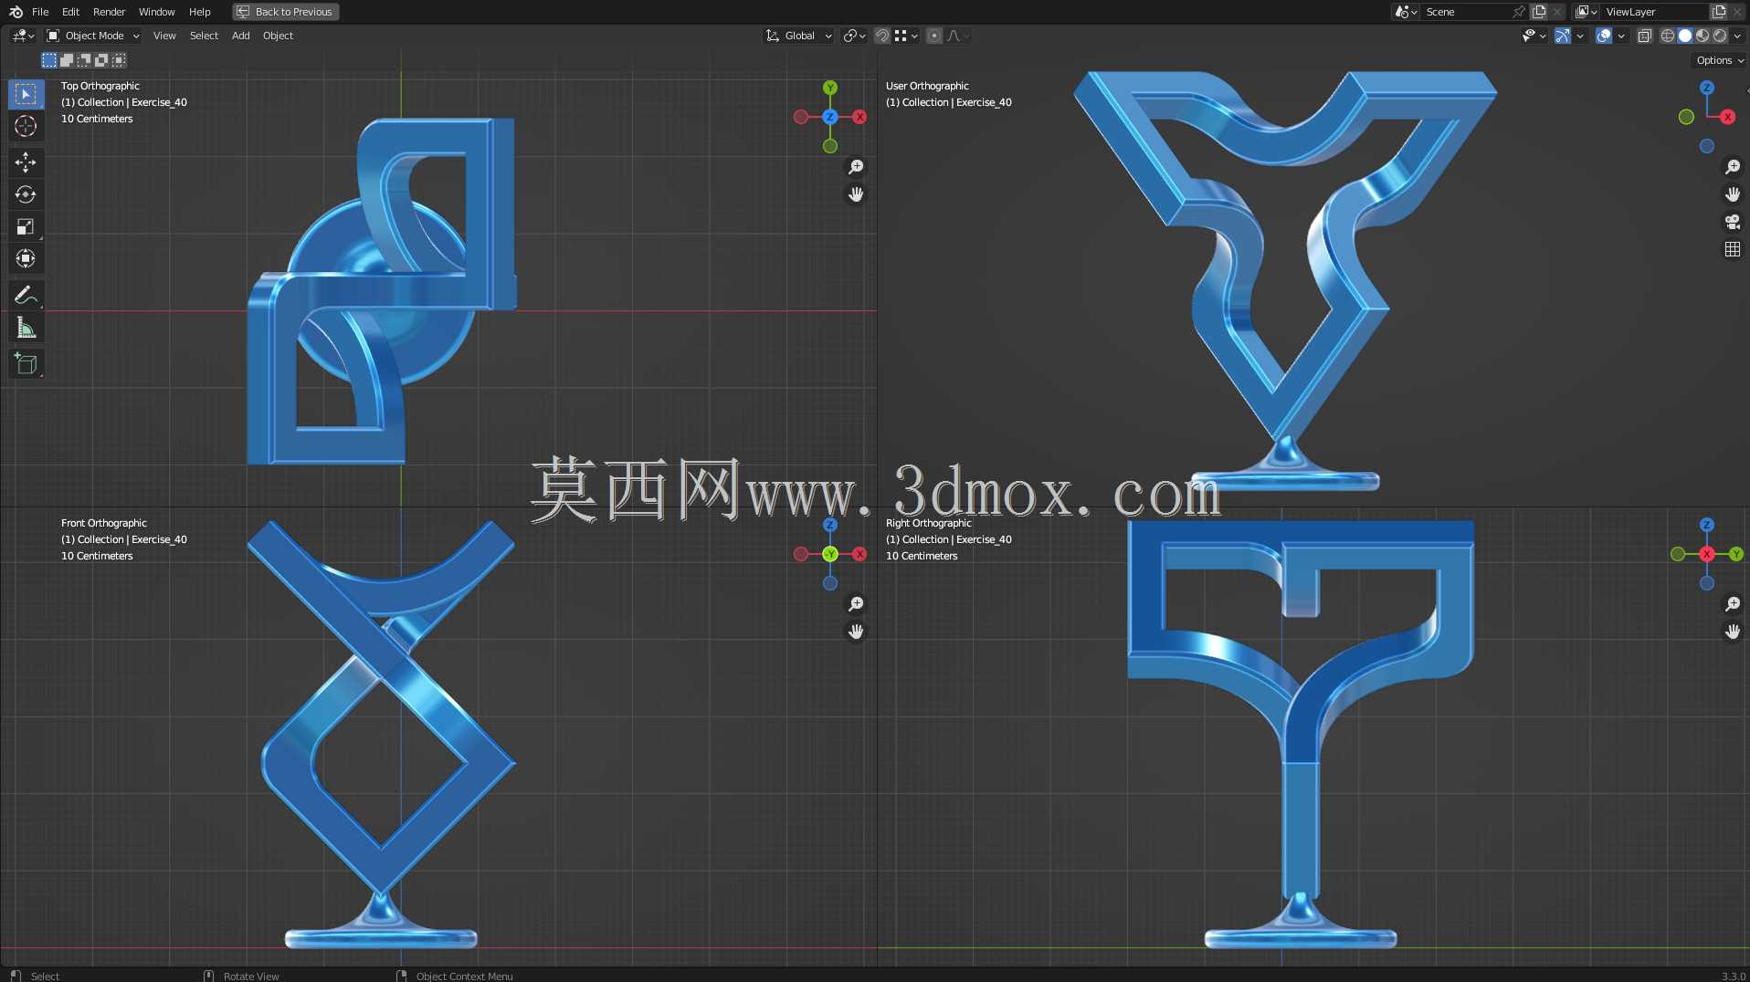Viewport: 1750px width, 982px height.
Task: Select the Measure ruler tool
Action: pyautogui.click(x=26, y=328)
